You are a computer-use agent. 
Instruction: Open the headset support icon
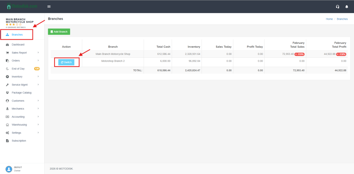point(337,7)
